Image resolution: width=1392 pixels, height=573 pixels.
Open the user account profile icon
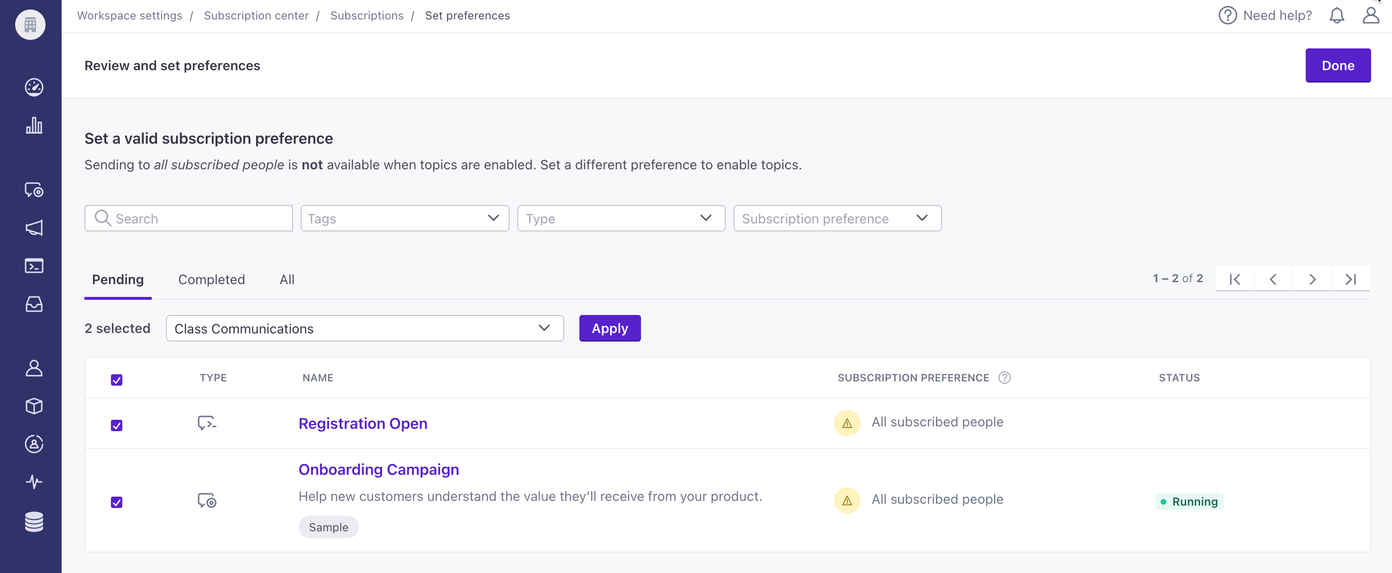[x=1370, y=15]
